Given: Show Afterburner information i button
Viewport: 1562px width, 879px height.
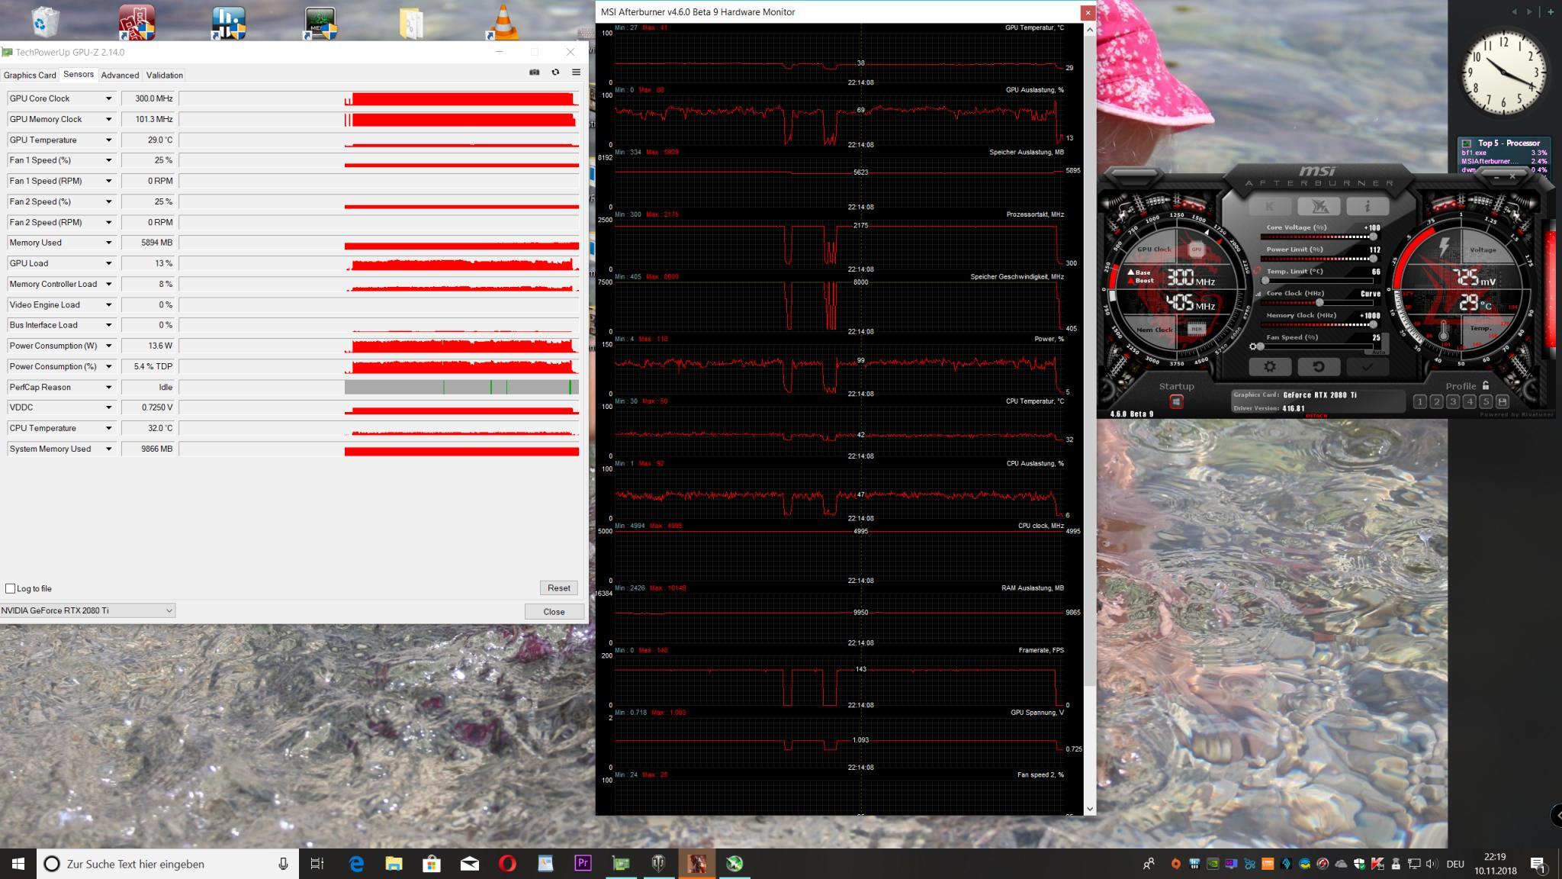Looking at the screenshot, I should (1368, 206).
